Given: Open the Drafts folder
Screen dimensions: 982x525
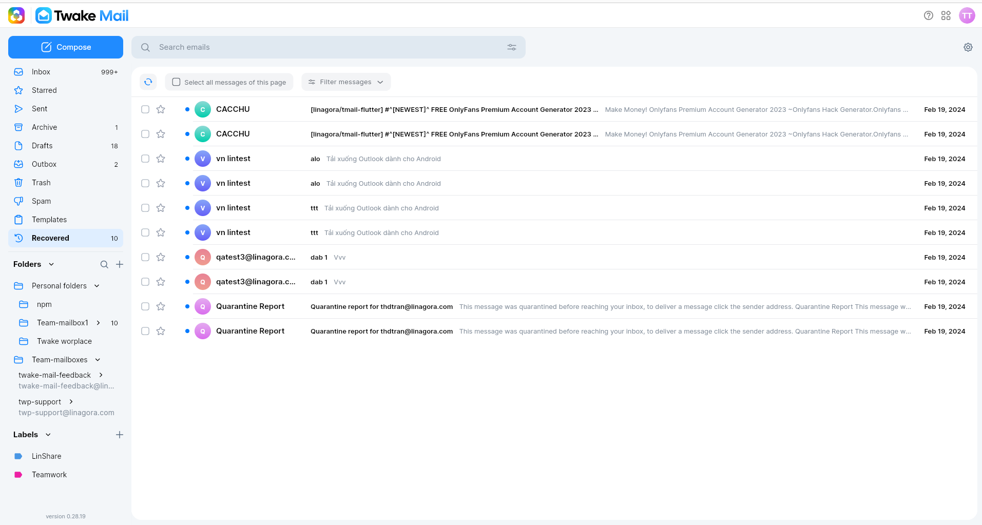Looking at the screenshot, I should (x=66, y=146).
